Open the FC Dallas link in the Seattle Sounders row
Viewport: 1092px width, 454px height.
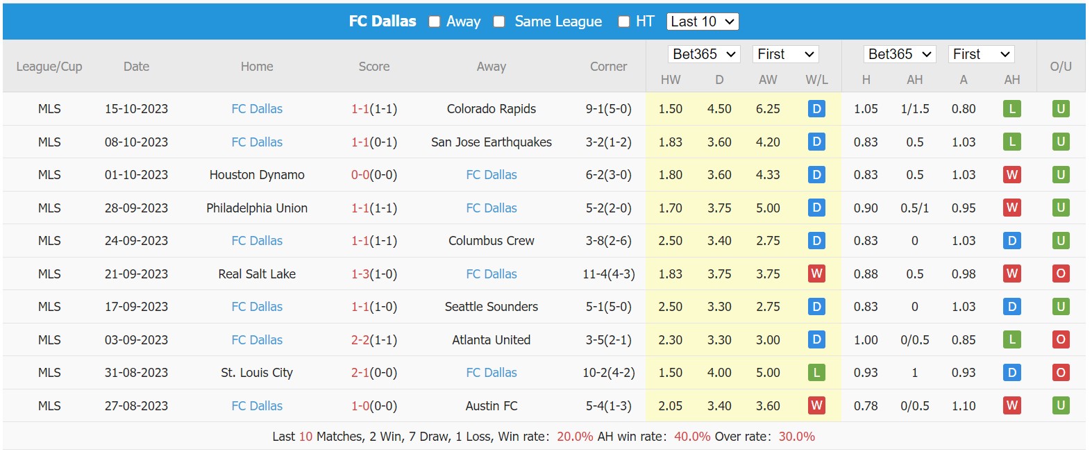[257, 306]
